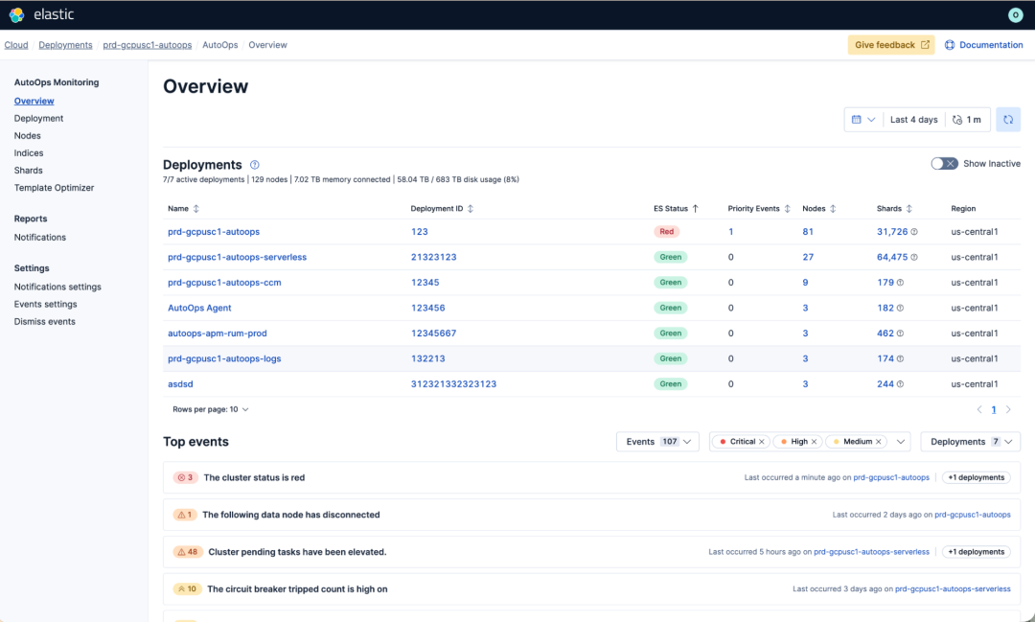
Task: Click the Deployments breadcrumb link
Action: pyautogui.click(x=65, y=45)
